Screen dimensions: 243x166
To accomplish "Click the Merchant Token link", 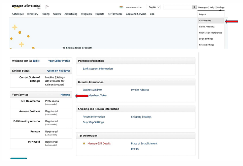I will point(98,96).
